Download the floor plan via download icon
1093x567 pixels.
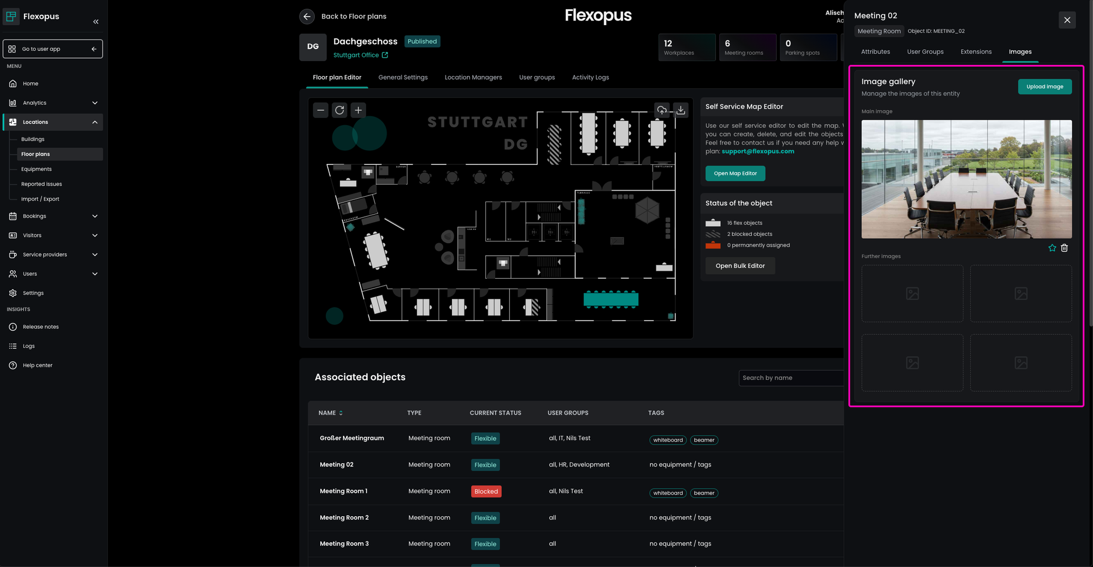point(680,110)
